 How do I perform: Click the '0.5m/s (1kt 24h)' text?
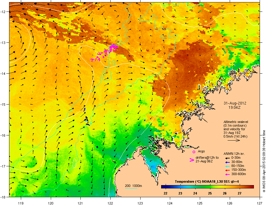235,136
